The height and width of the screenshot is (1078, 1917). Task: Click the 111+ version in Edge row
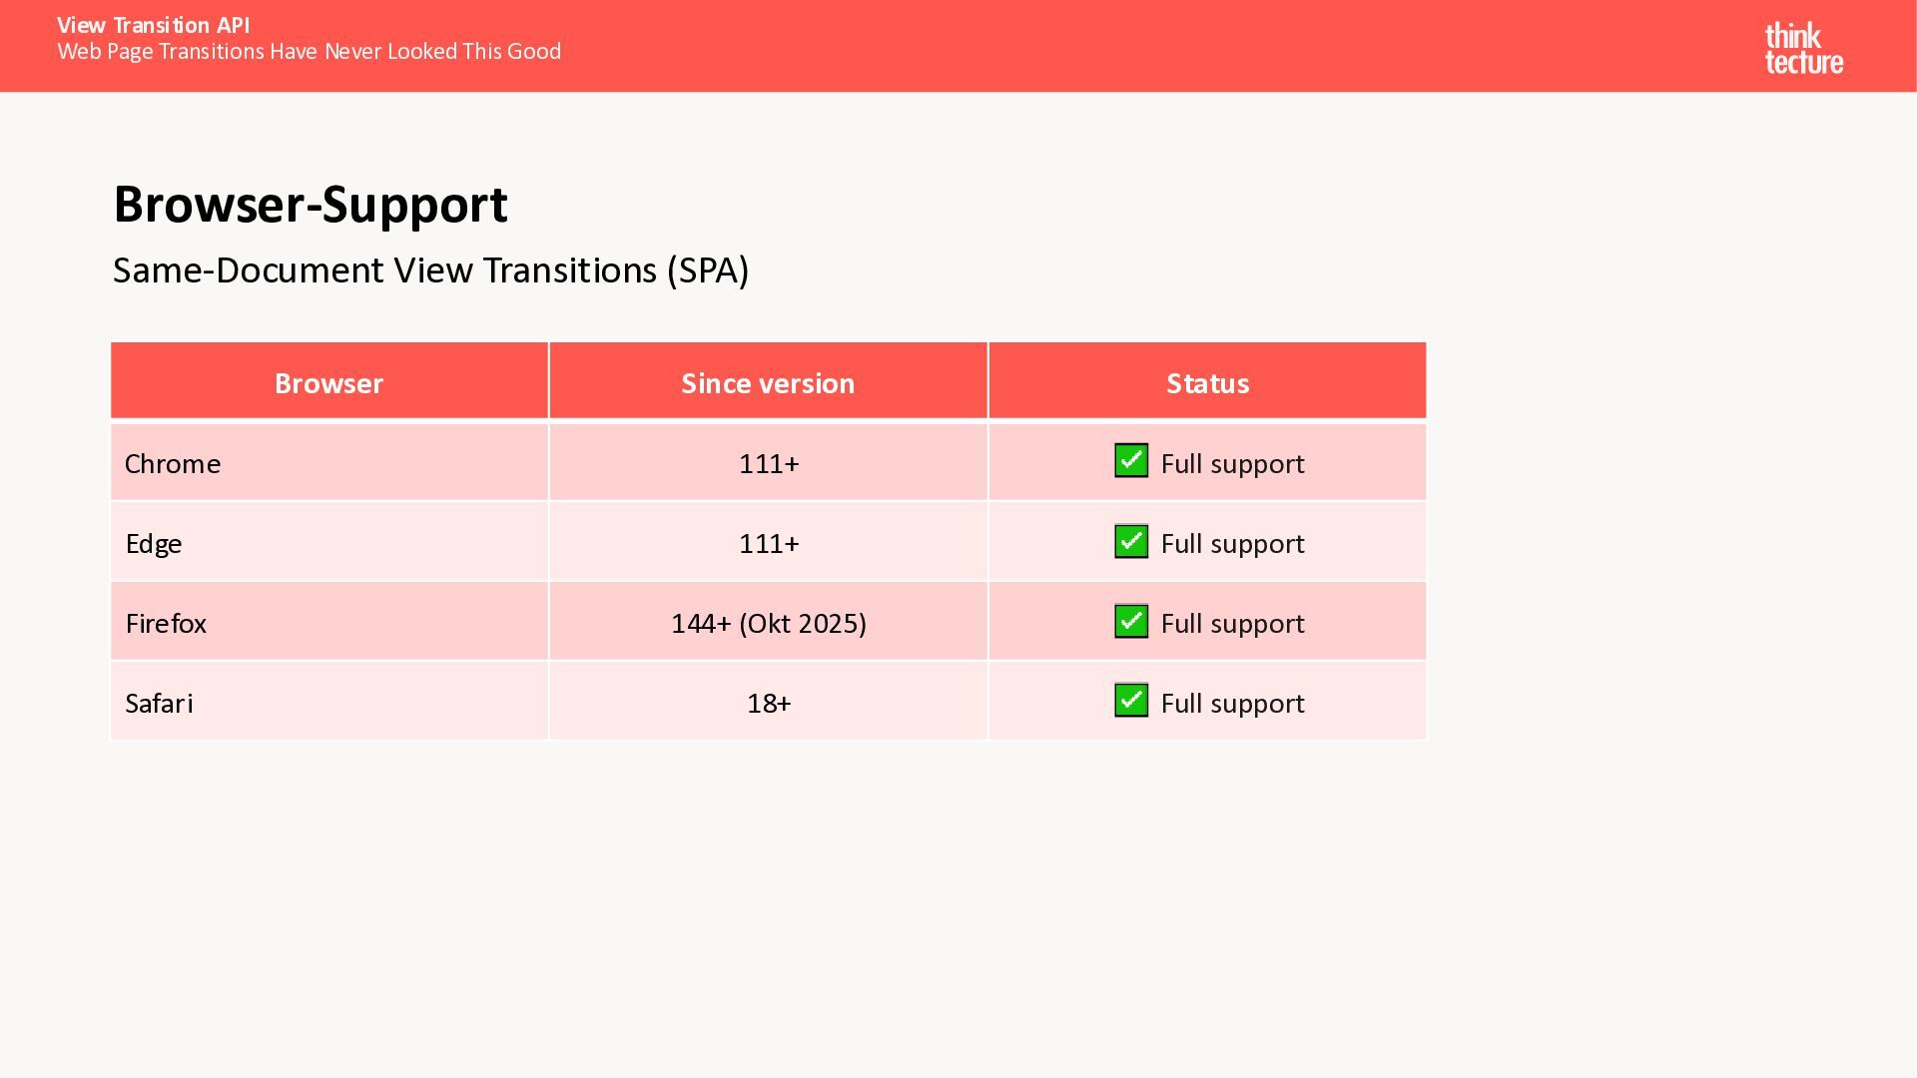point(768,544)
